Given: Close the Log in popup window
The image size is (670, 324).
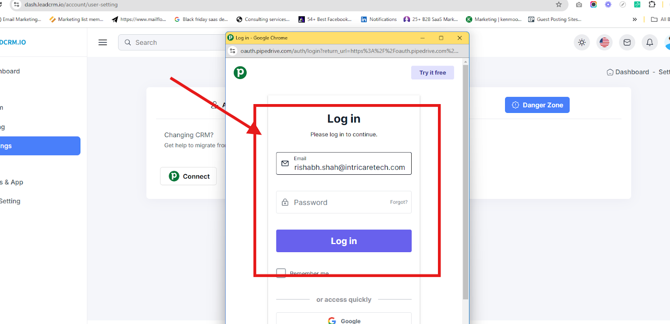Looking at the screenshot, I should coord(459,38).
